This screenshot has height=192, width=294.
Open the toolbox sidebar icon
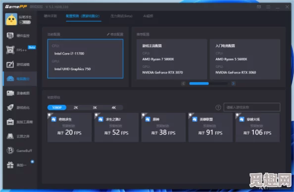click(10, 122)
